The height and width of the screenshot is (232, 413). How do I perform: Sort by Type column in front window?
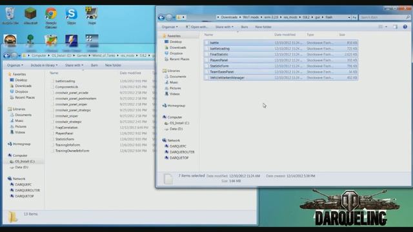coord(310,34)
